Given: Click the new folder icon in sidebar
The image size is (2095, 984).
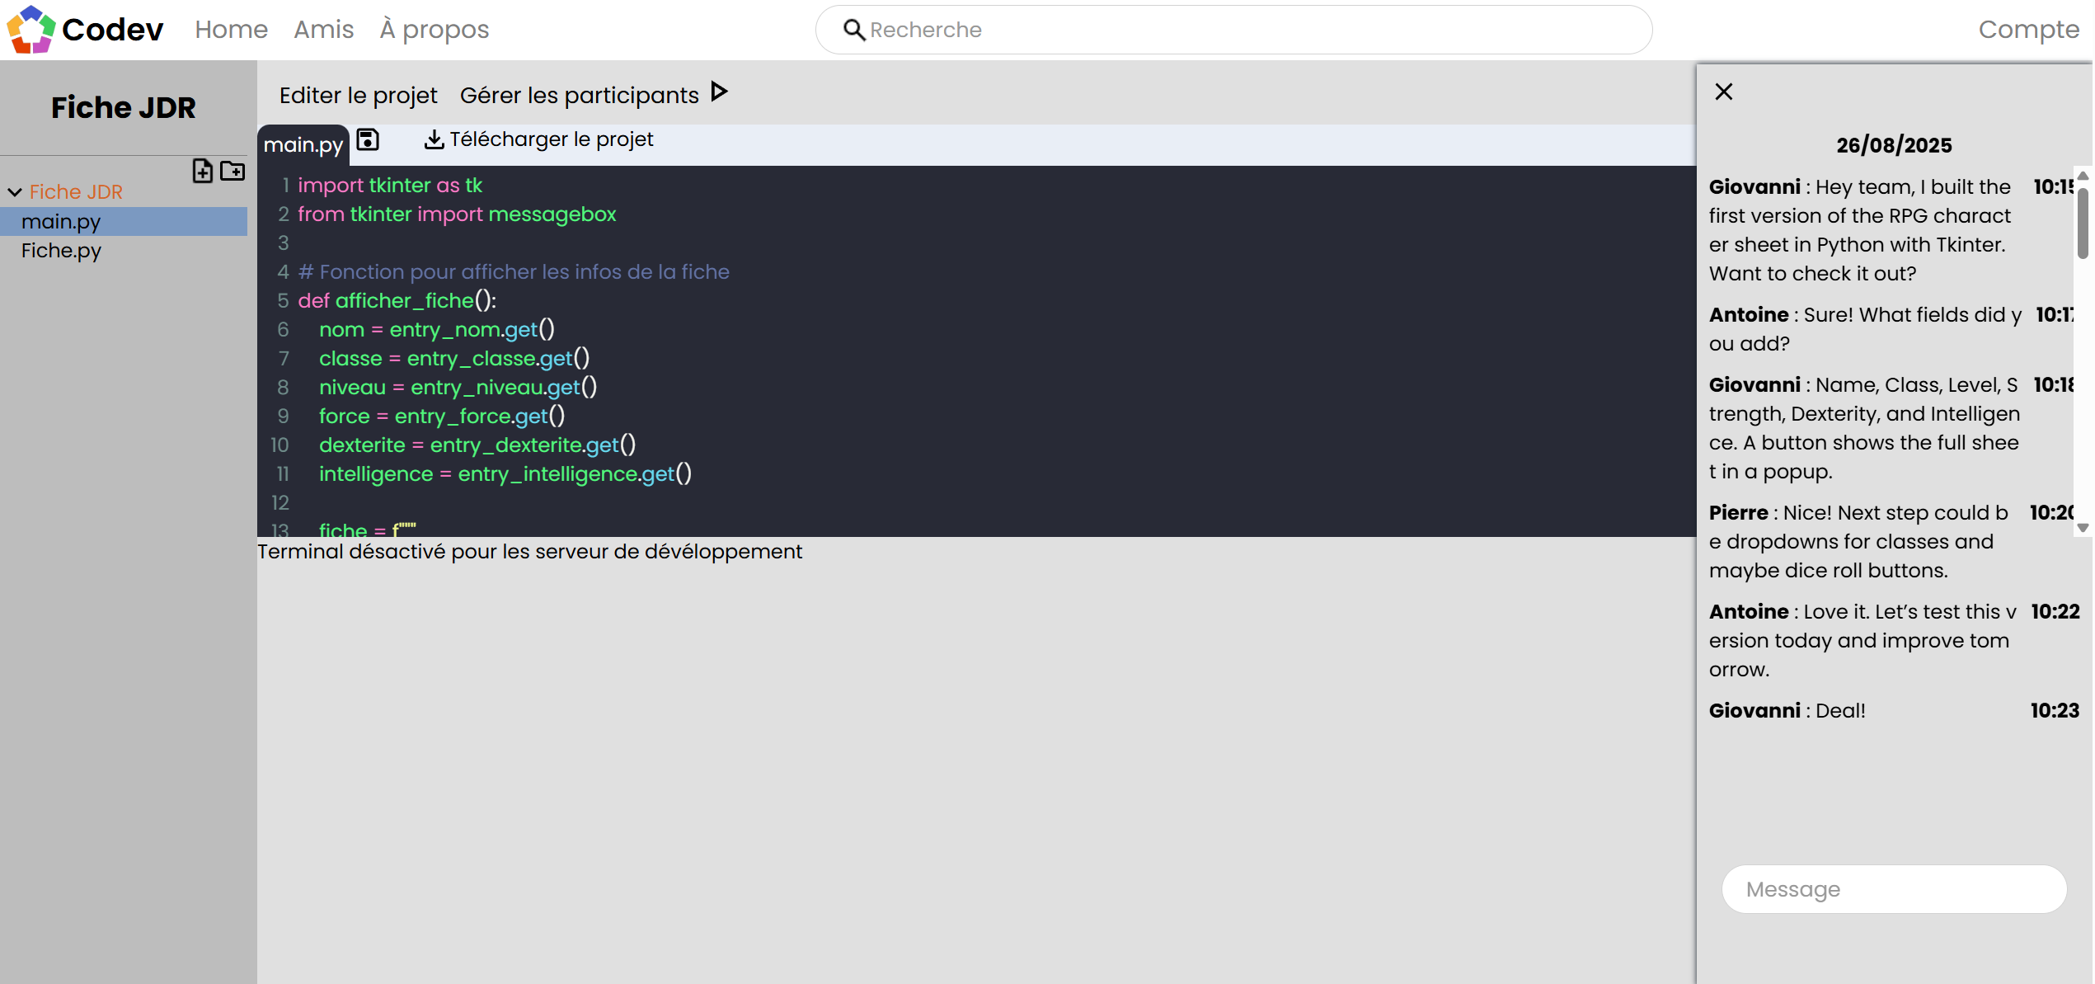Looking at the screenshot, I should point(233,171).
